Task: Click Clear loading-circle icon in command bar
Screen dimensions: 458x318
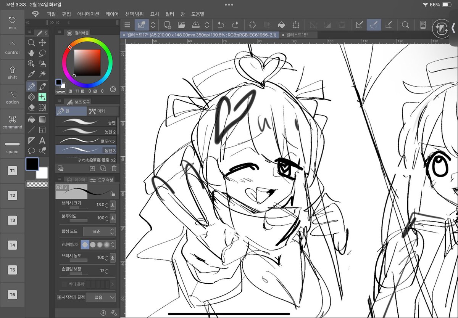Action: click(x=252, y=25)
